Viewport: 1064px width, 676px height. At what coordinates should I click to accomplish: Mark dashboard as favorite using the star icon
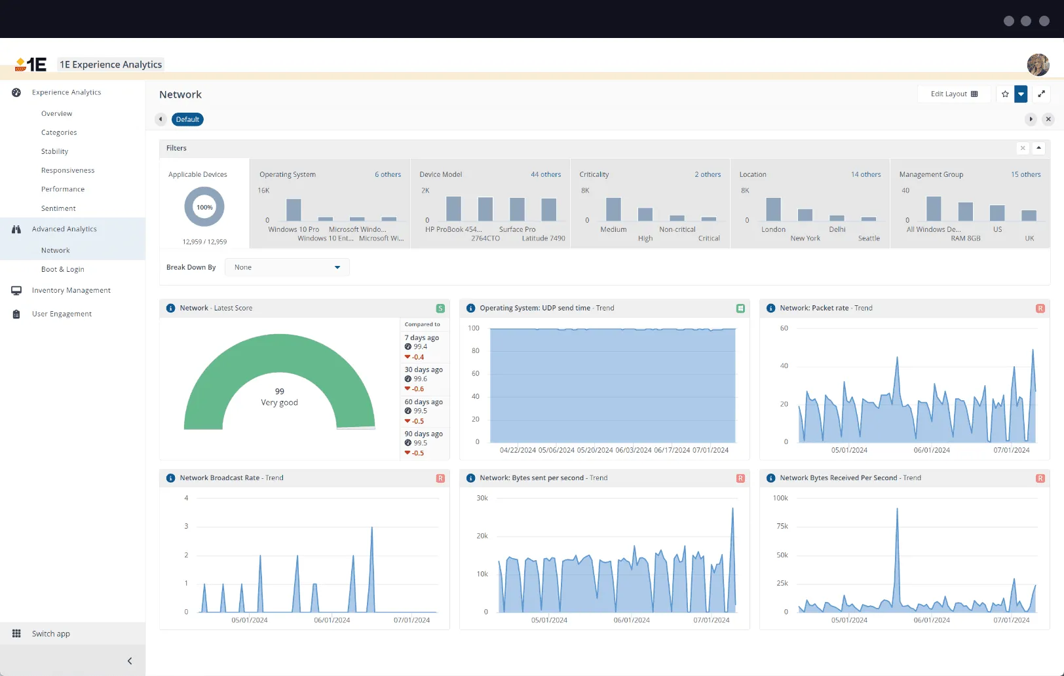[x=1004, y=94]
